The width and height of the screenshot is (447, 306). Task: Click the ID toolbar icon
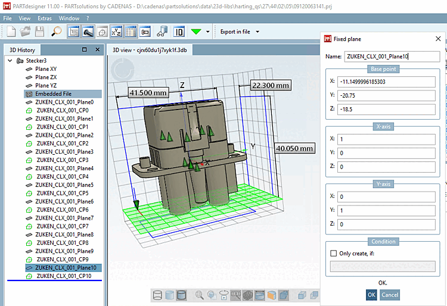click(179, 32)
